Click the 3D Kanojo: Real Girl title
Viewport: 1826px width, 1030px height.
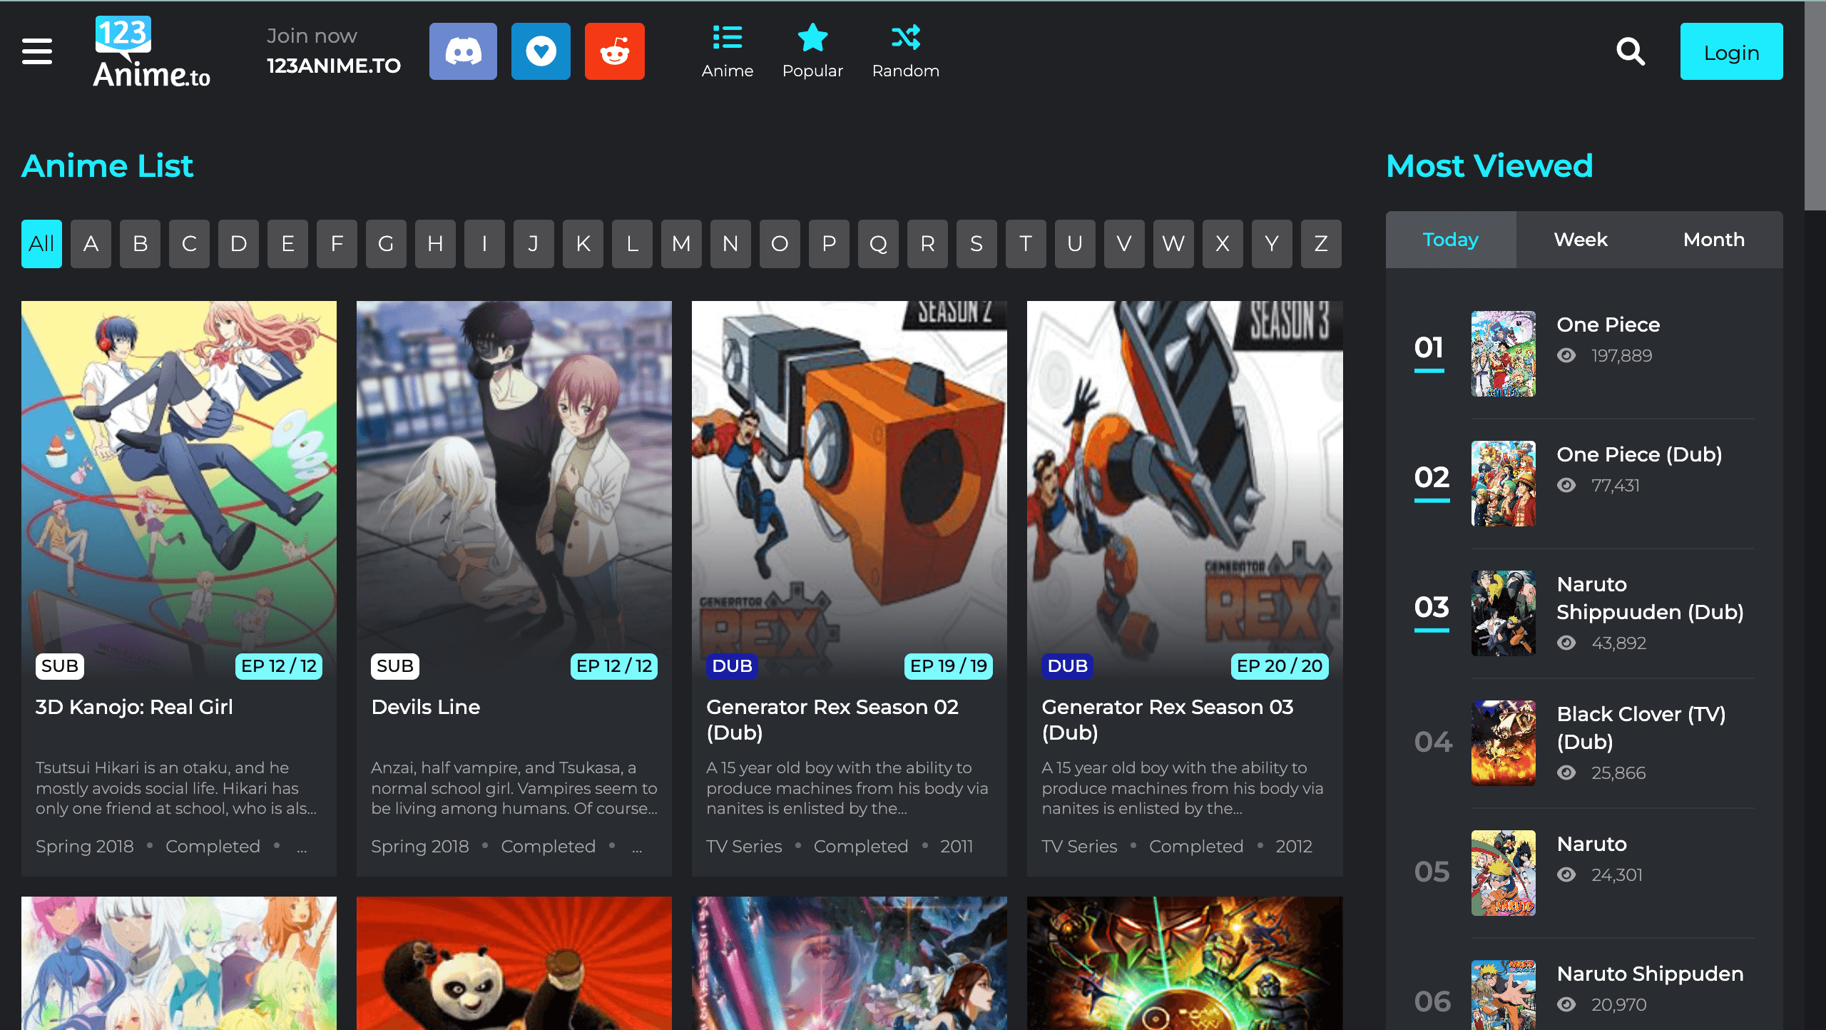(134, 707)
